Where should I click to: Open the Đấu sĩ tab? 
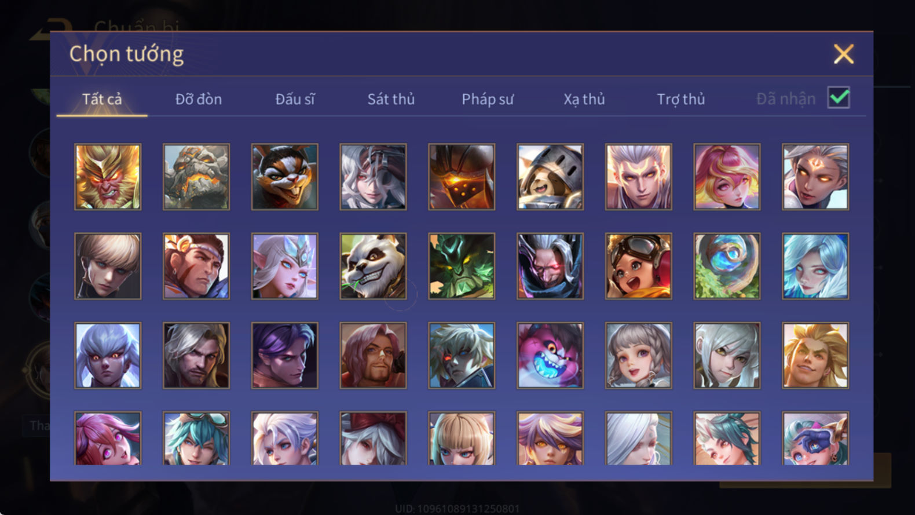[295, 99]
